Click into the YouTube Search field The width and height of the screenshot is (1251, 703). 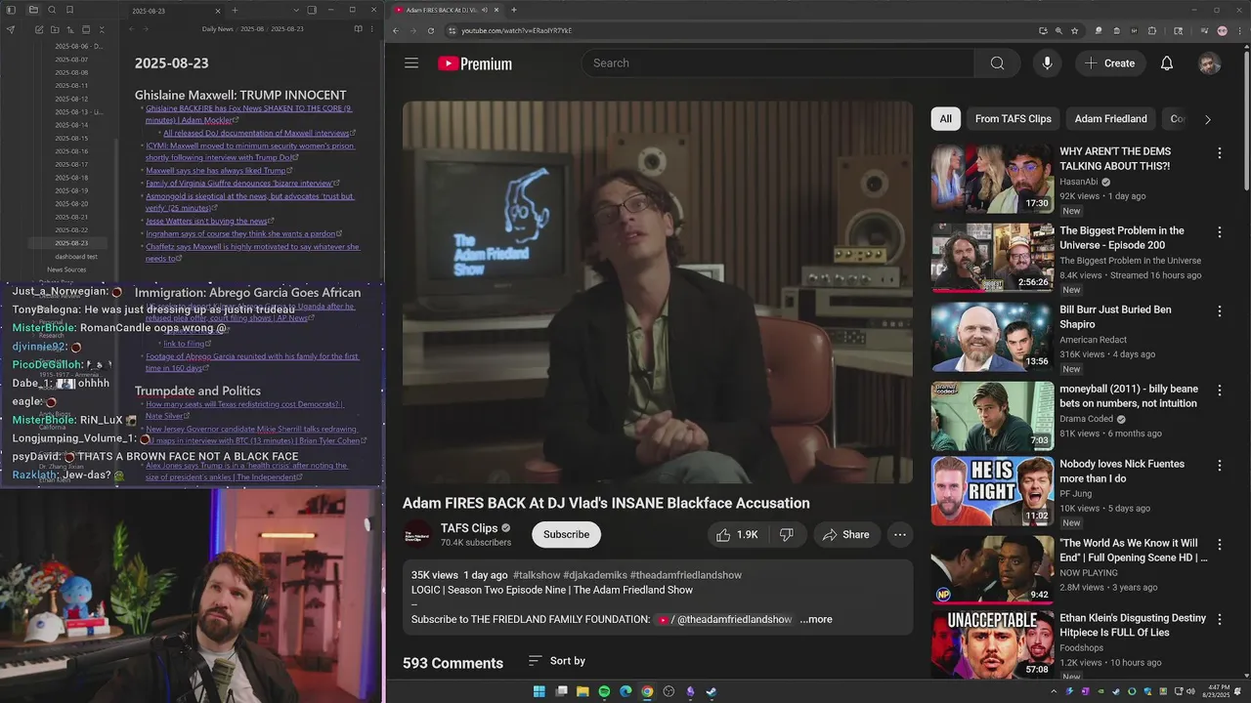click(x=778, y=63)
